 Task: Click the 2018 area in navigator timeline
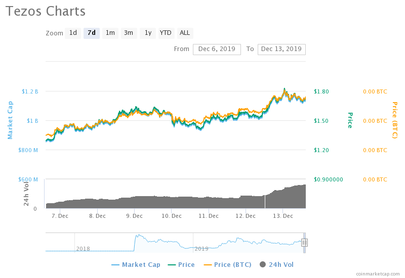[83, 248]
